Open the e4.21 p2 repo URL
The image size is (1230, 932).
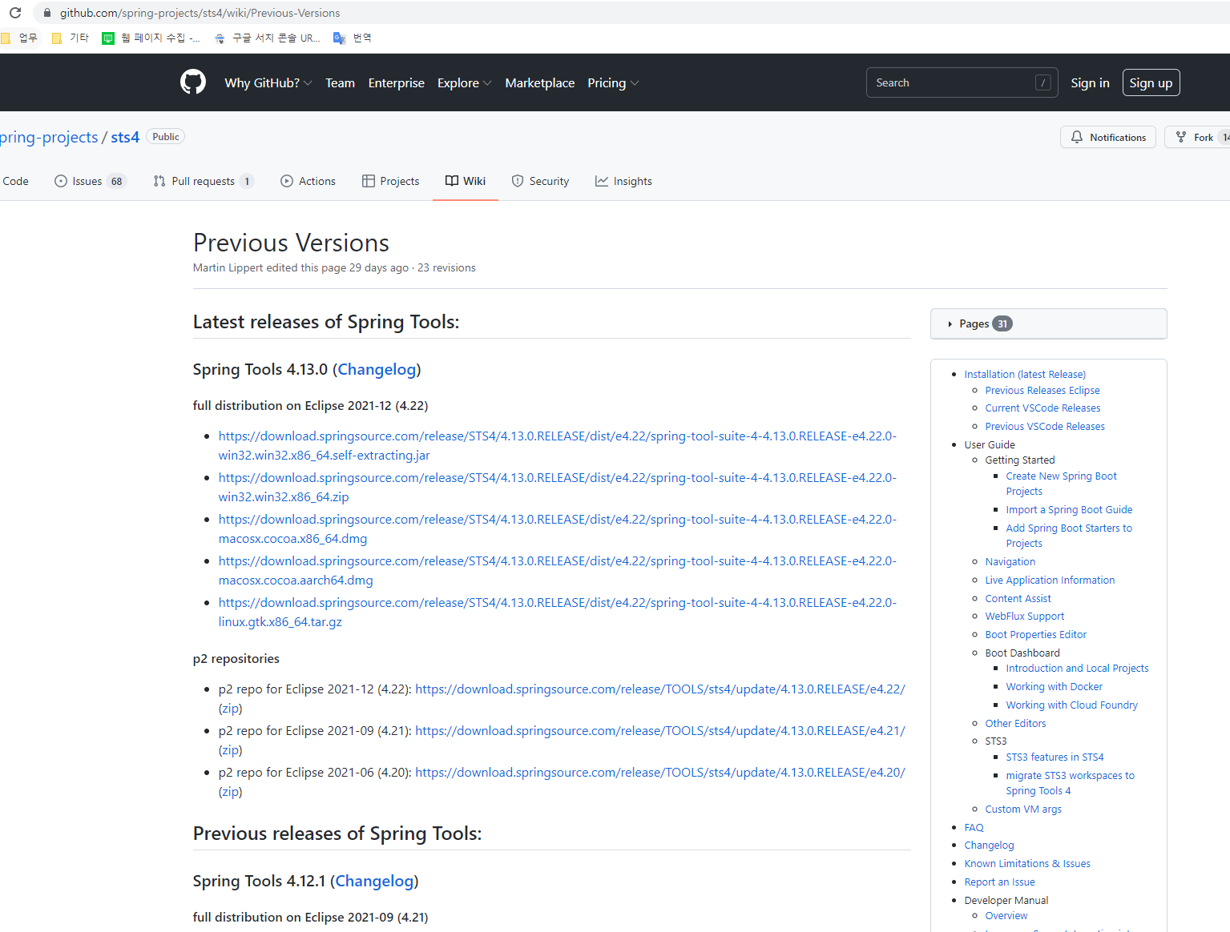click(x=660, y=730)
